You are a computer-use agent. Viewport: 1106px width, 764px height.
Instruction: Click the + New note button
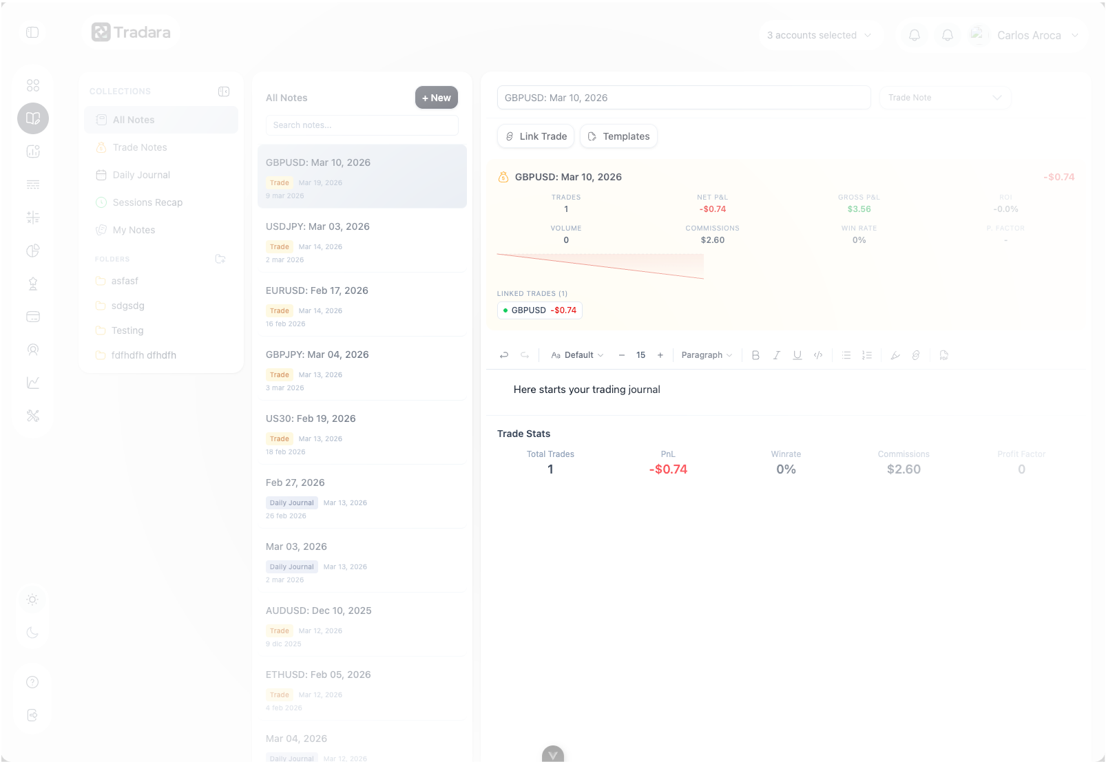tap(436, 98)
